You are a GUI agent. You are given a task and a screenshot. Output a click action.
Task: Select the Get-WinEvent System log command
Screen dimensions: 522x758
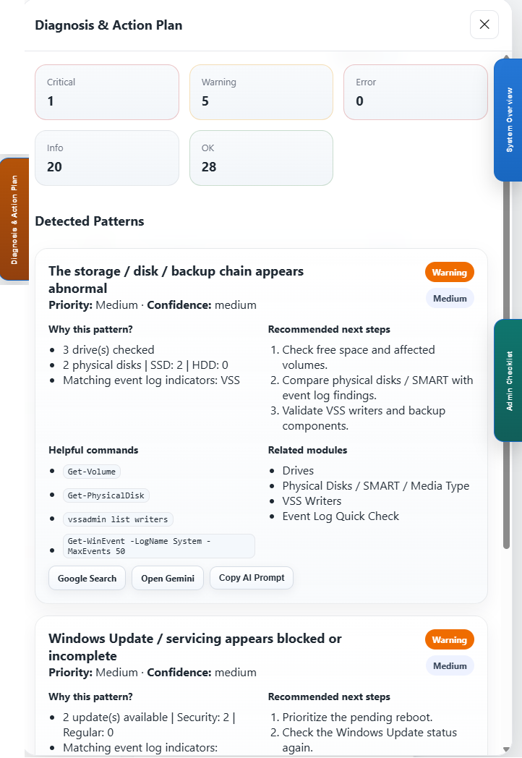(159, 546)
